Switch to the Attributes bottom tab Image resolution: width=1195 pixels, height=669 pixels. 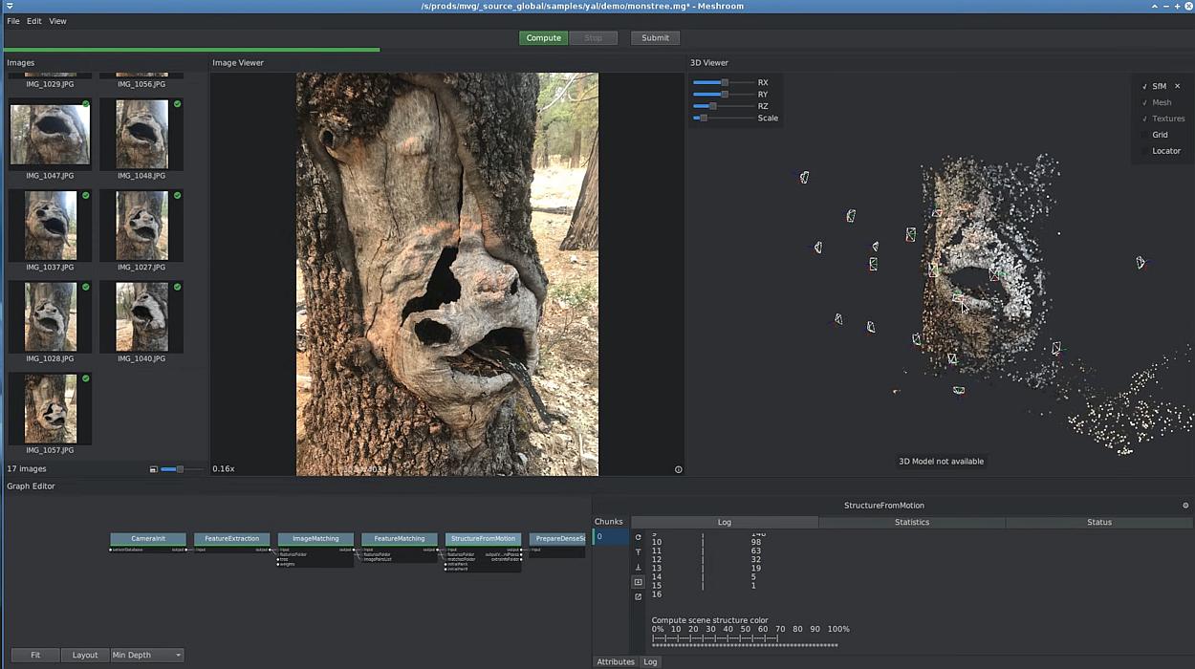coord(616,661)
